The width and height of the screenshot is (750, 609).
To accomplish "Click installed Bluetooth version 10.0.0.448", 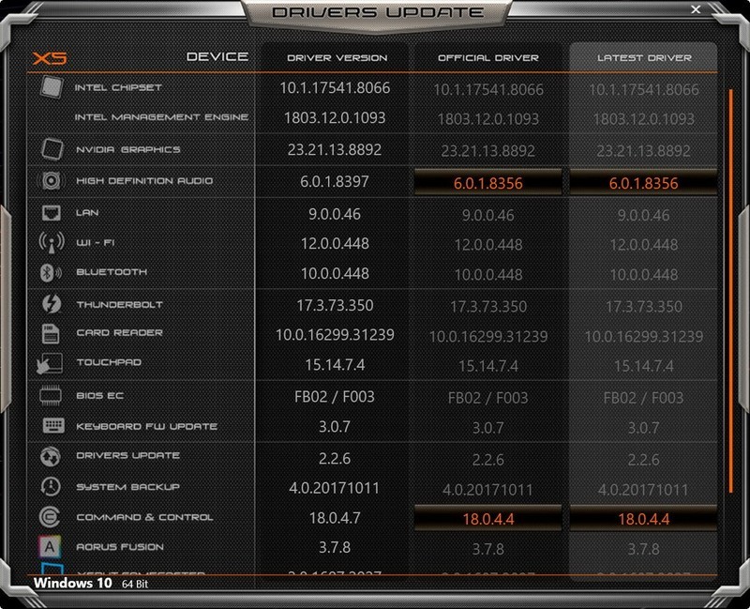I will coord(335,273).
